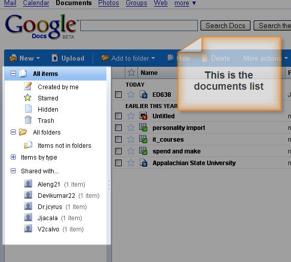
Task: Click the Created by me pencil icon
Action: click(28, 86)
